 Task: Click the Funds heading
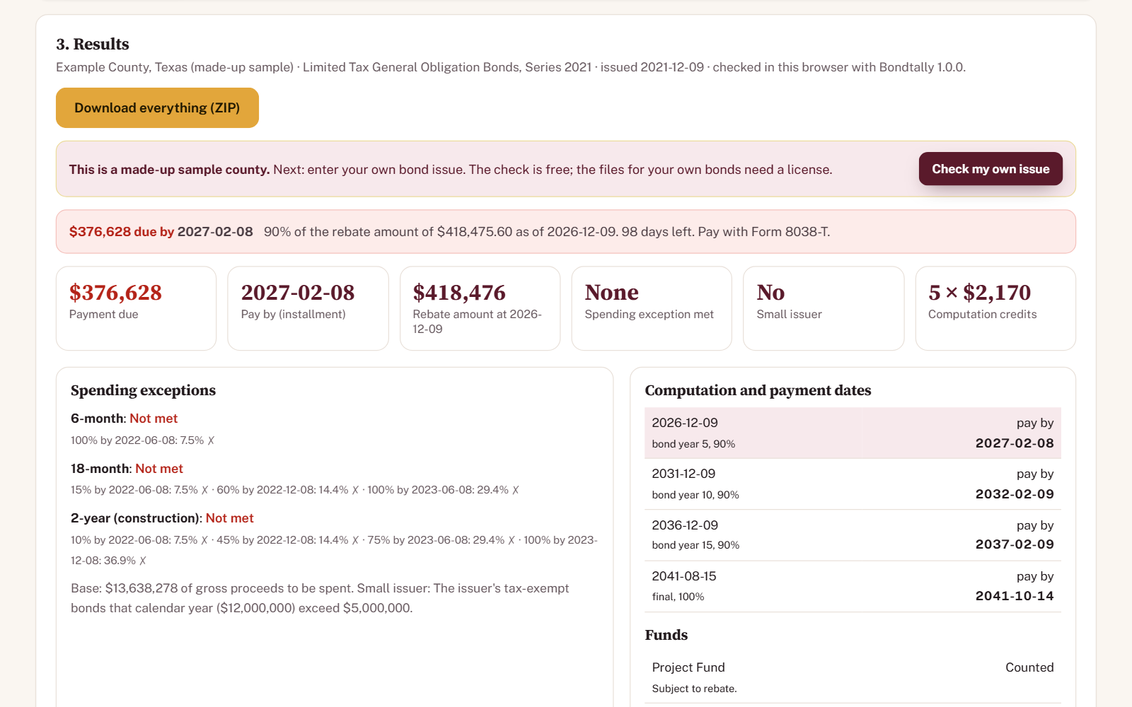tap(666, 635)
